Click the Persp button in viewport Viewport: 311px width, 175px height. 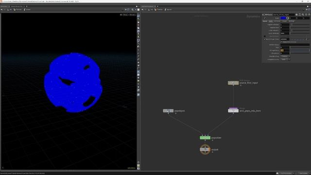125,15
